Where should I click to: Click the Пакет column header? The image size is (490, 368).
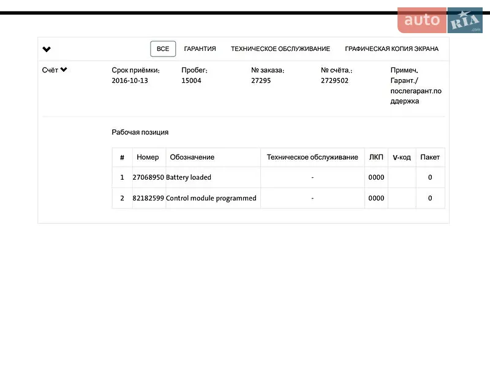tap(430, 157)
